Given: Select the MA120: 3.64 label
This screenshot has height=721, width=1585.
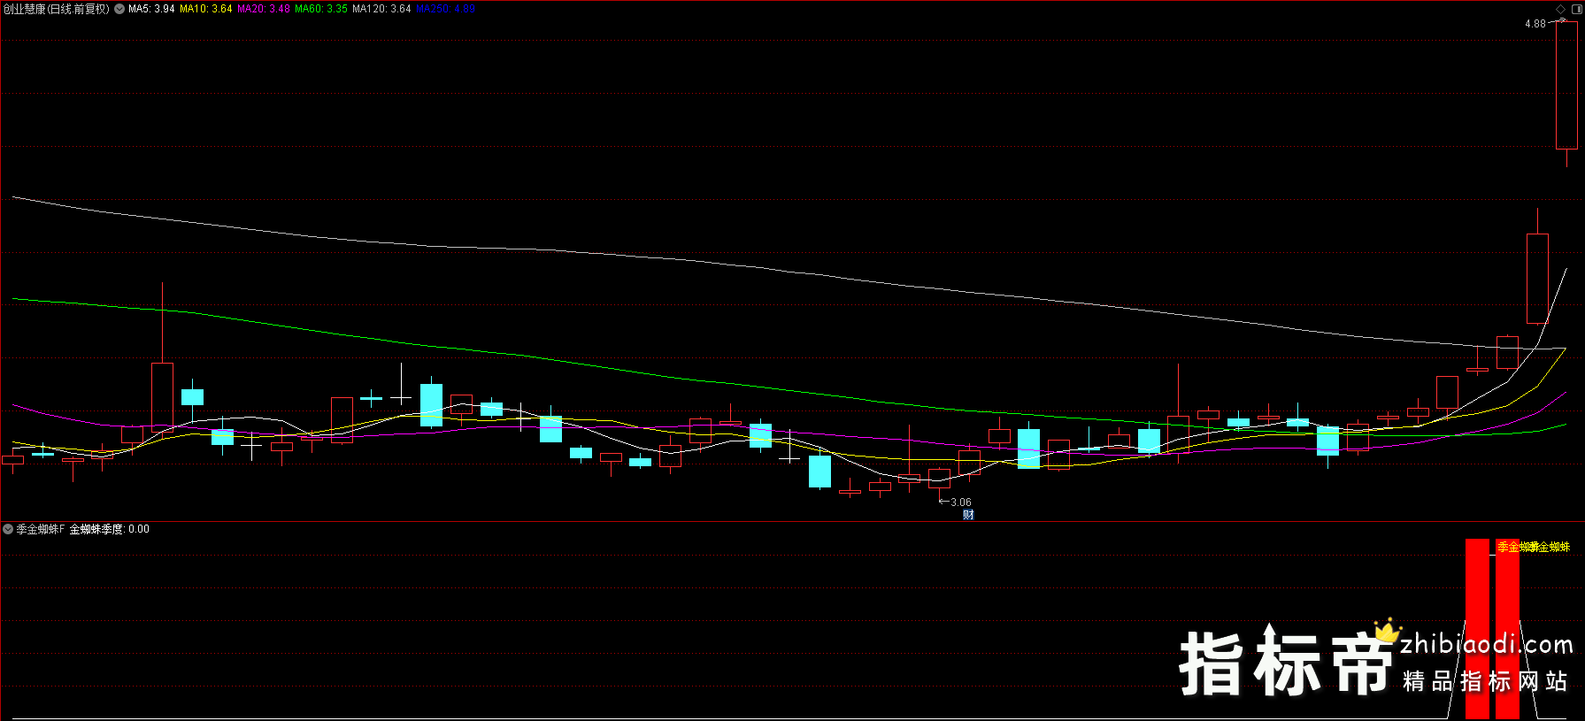Looking at the screenshot, I should (381, 9).
